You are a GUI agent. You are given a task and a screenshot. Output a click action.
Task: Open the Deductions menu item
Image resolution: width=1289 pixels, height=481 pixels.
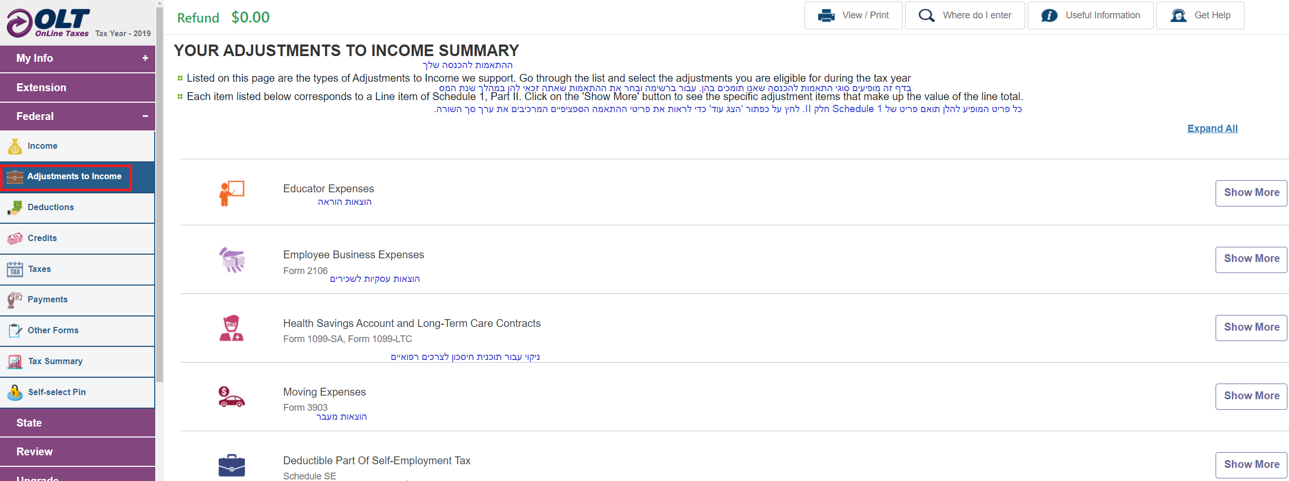[x=78, y=207]
